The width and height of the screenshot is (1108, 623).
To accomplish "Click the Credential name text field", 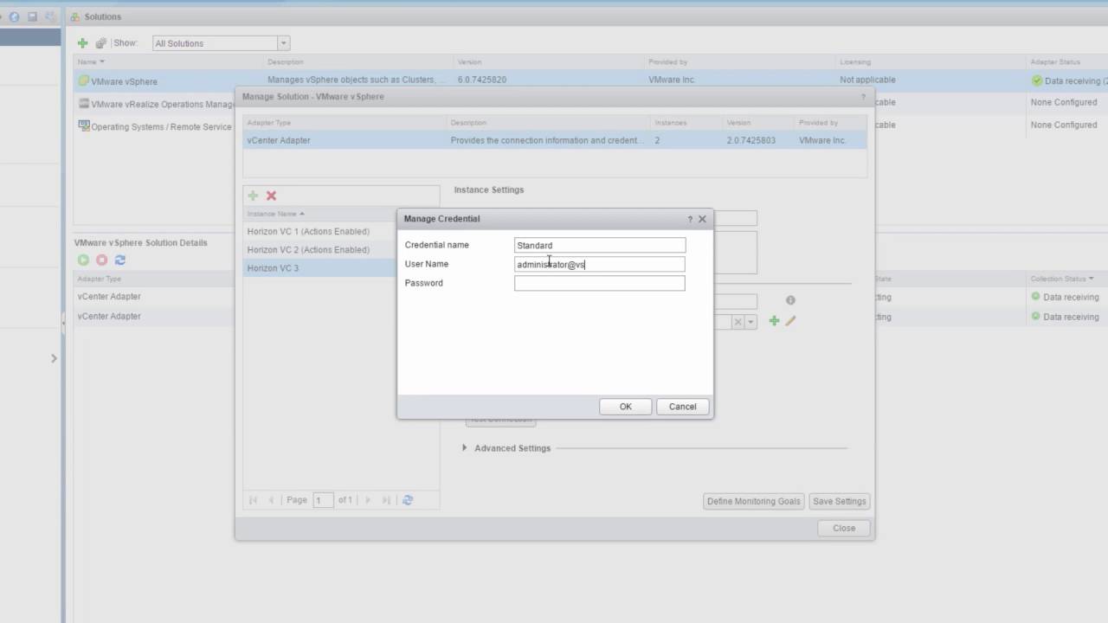I will click(x=599, y=246).
